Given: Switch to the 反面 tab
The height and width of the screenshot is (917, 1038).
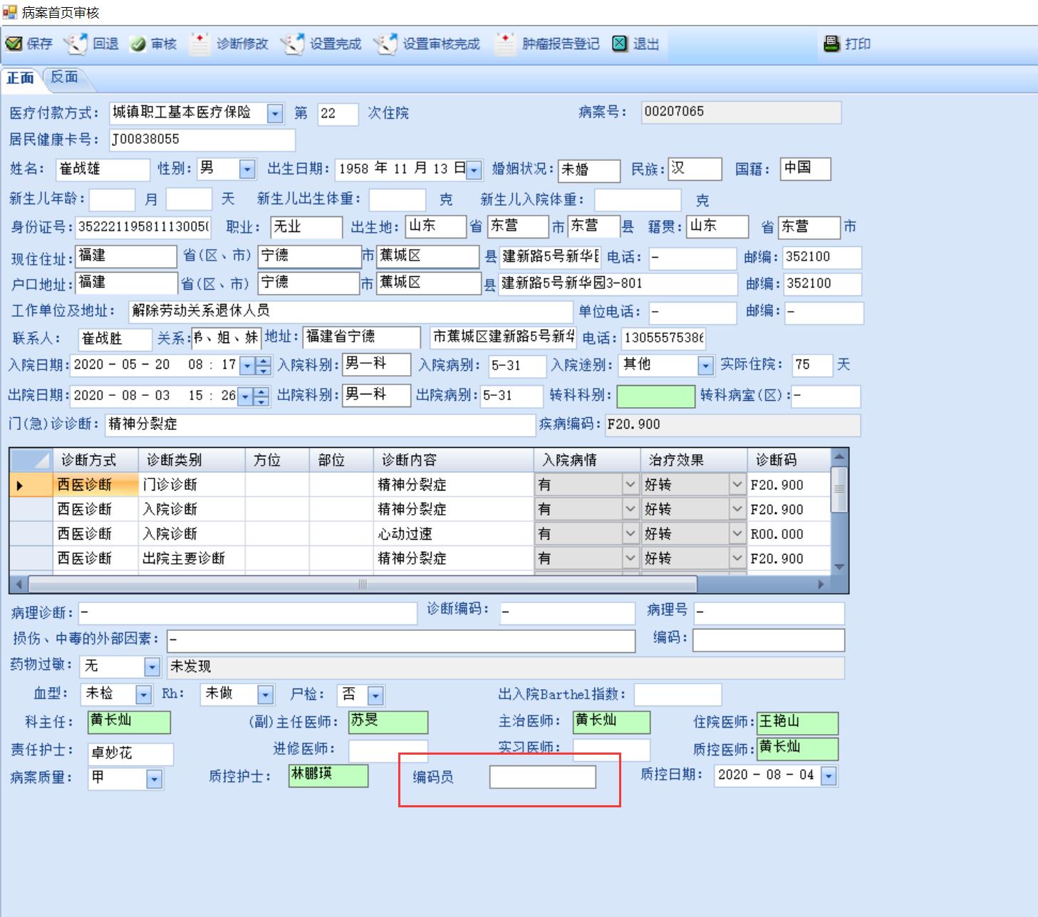Looking at the screenshot, I should pos(64,77).
